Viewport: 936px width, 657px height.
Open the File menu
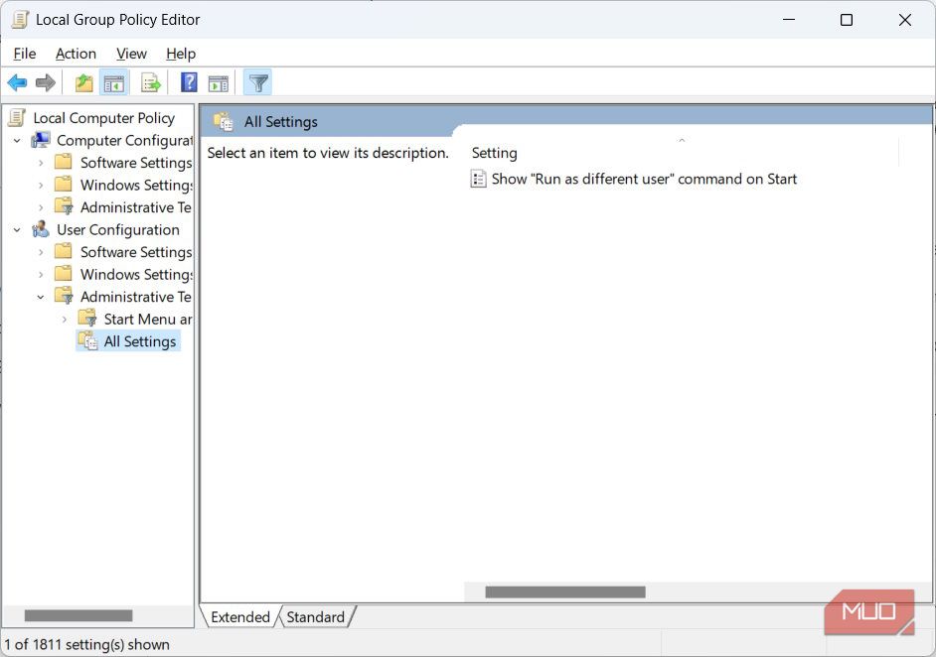coord(25,54)
